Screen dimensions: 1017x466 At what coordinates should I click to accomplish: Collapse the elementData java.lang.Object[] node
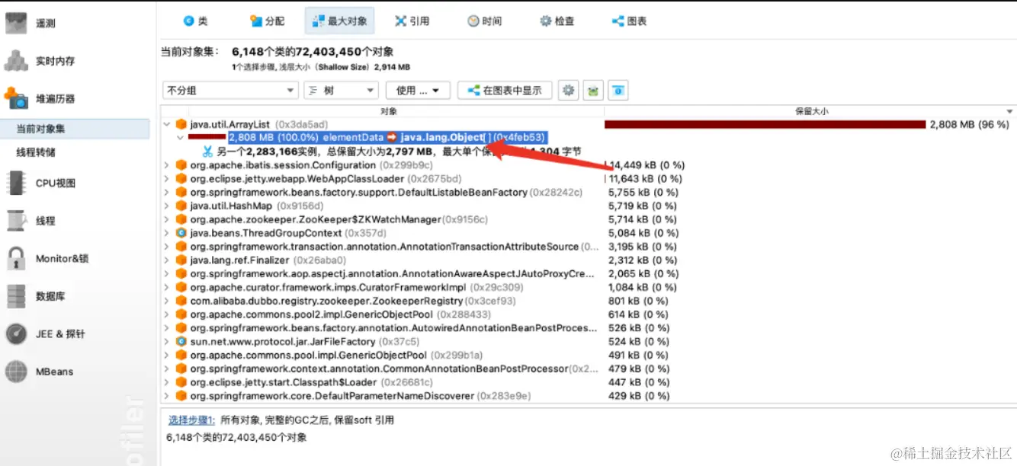pos(181,138)
